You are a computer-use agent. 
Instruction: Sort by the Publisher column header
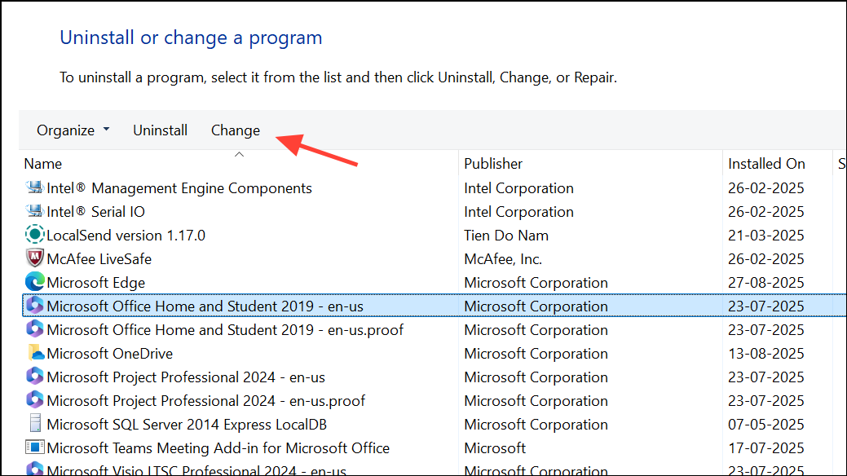(493, 164)
